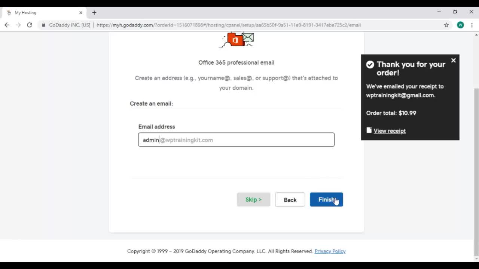The image size is (479, 269).
Task: Open the View receipt link
Action: tap(389, 131)
